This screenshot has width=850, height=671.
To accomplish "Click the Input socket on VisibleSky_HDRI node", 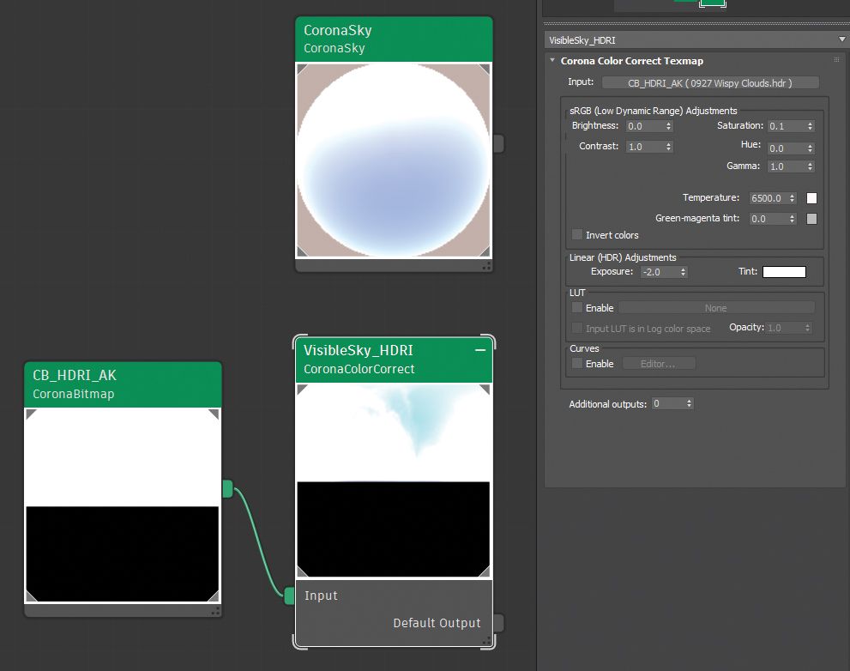I will [290, 595].
